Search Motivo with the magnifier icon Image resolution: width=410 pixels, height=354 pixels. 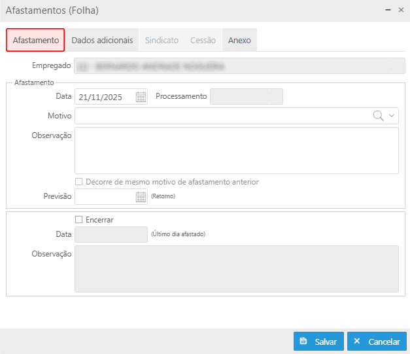pos(378,116)
